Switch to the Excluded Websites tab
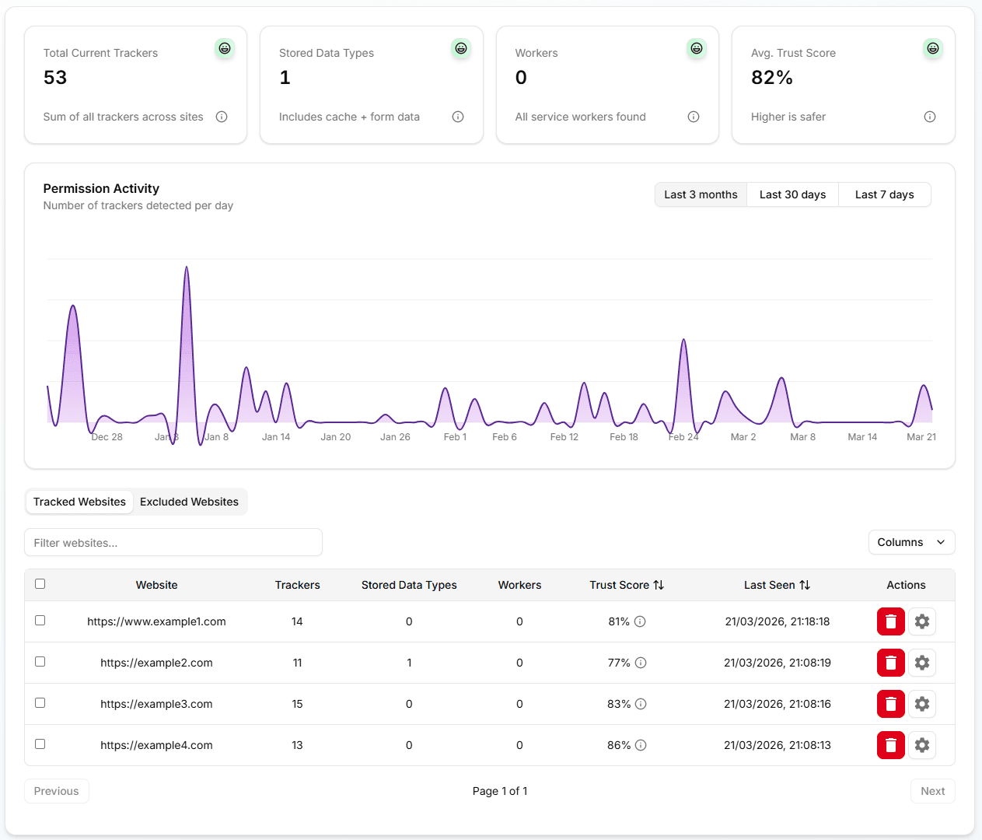 coord(189,502)
